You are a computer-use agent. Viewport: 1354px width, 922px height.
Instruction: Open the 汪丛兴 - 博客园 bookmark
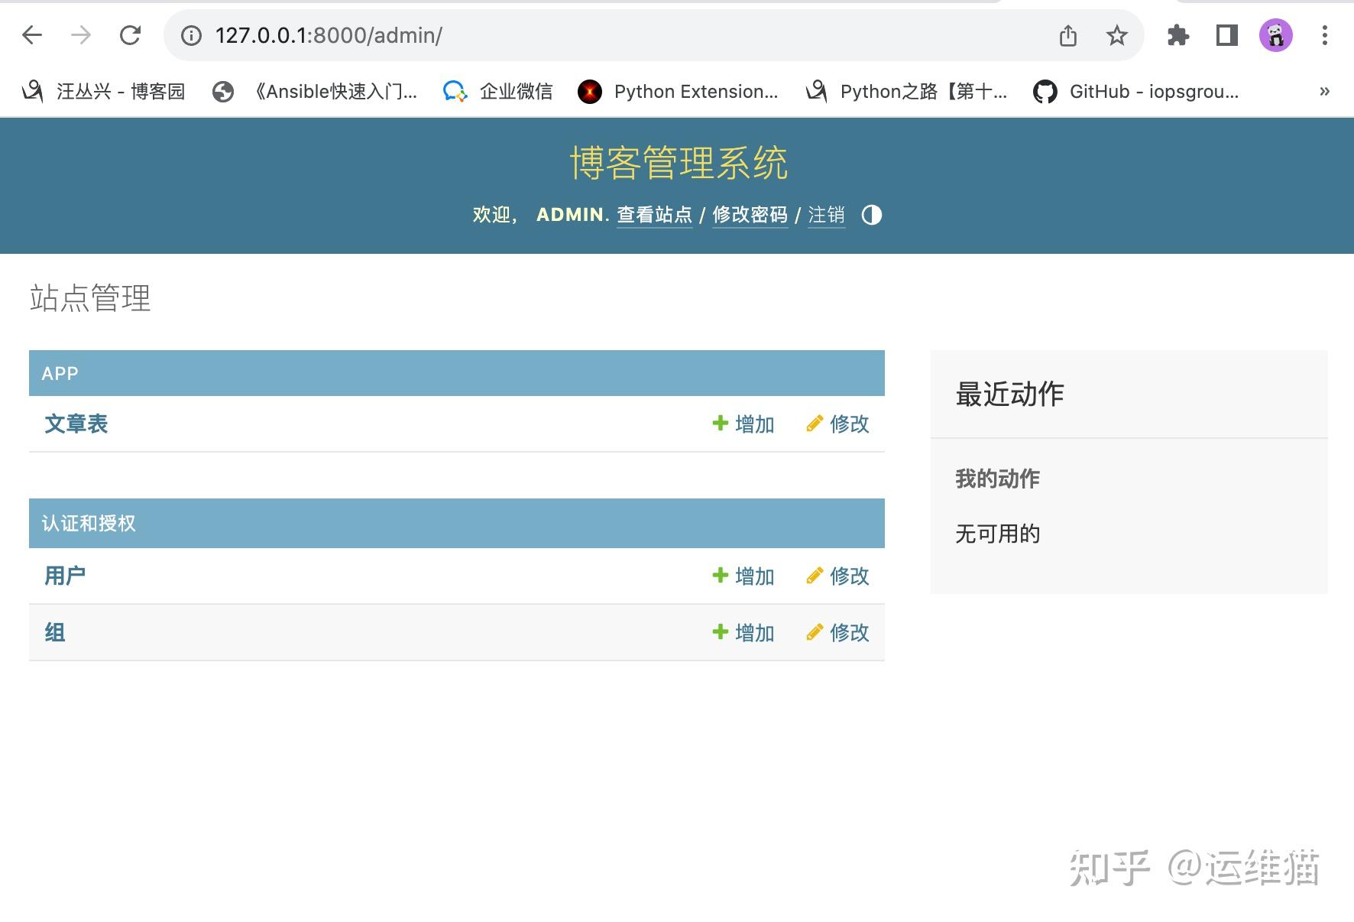tap(104, 92)
